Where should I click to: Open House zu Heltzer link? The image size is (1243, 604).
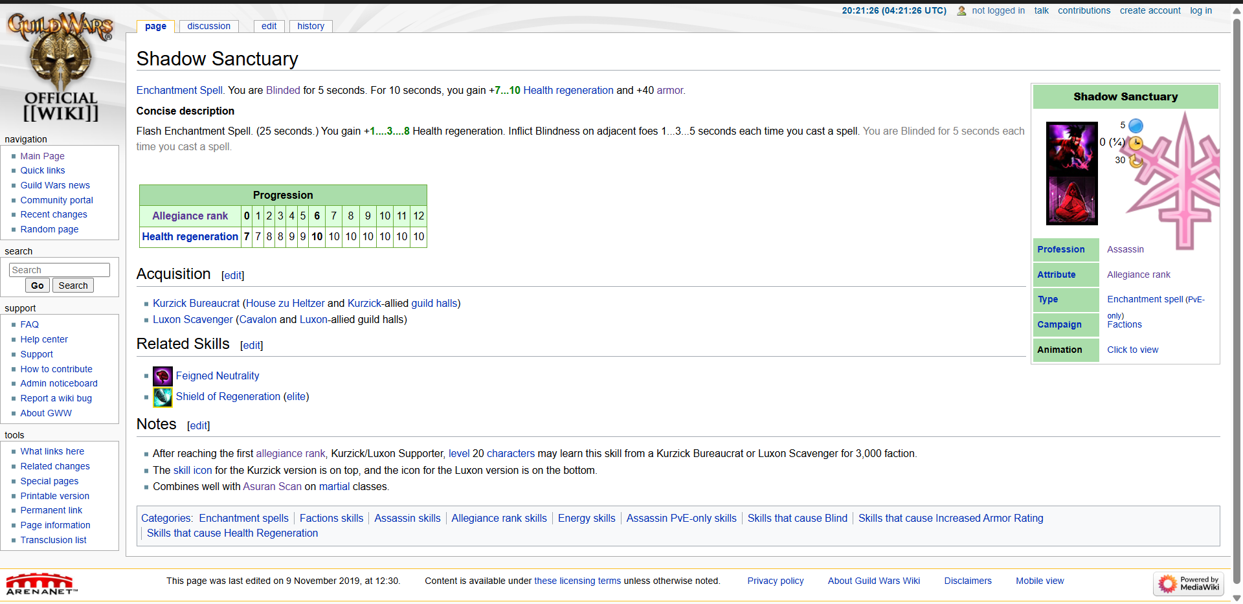tap(286, 303)
